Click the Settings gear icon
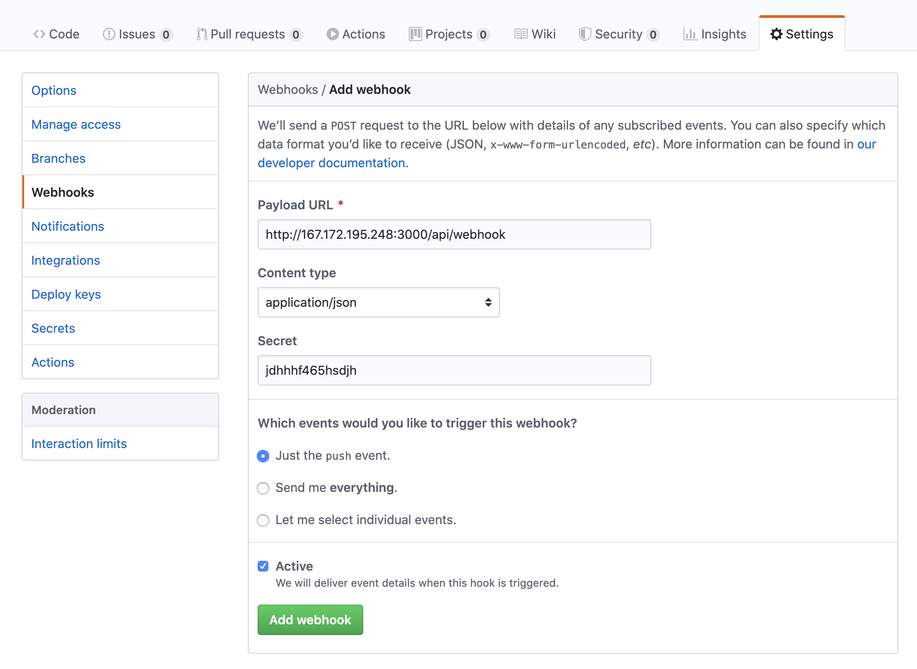The height and width of the screenshot is (669, 917). point(777,34)
